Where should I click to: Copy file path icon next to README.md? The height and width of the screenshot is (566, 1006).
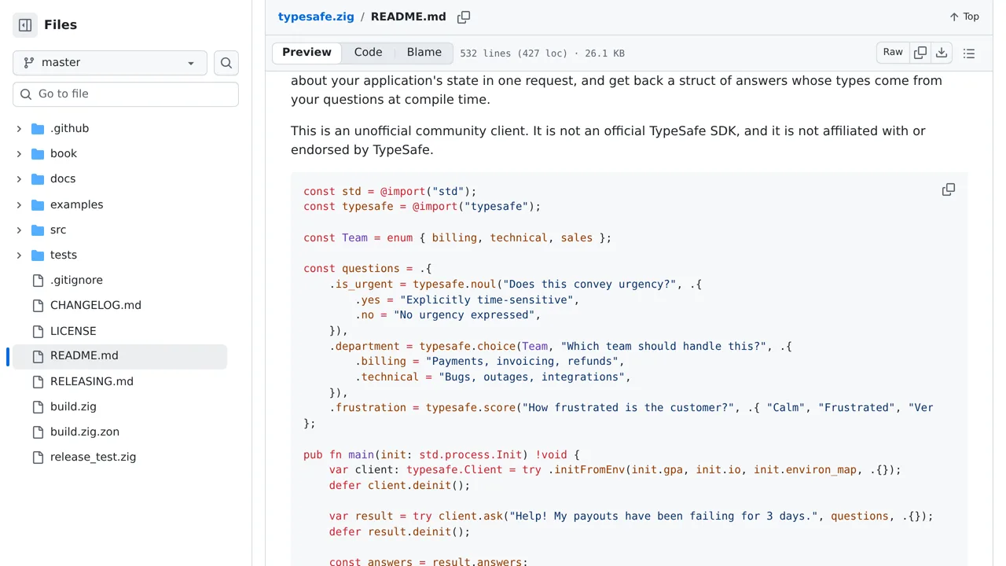click(x=464, y=17)
